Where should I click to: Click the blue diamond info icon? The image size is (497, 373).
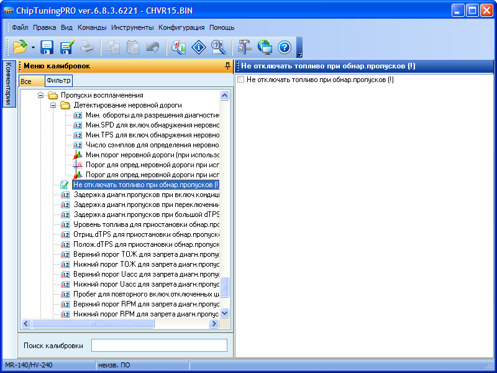pyautogui.click(x=198, y=47)
